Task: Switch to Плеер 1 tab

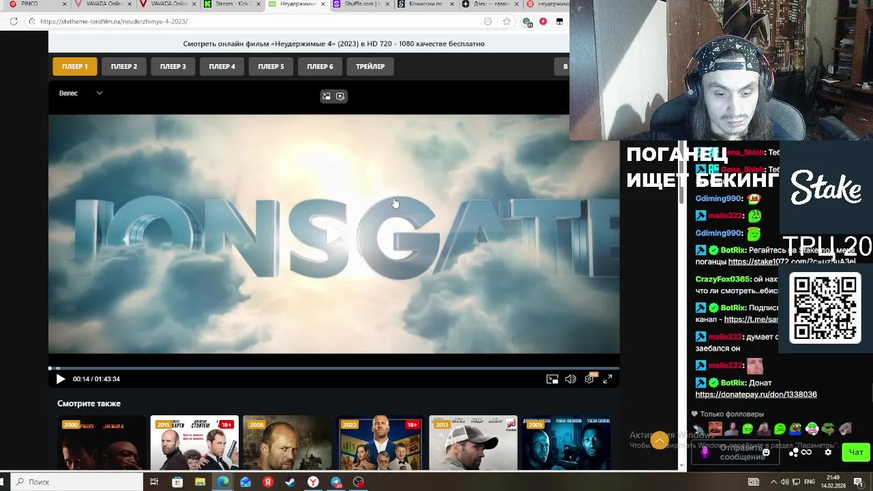Action: coord(75,66)
